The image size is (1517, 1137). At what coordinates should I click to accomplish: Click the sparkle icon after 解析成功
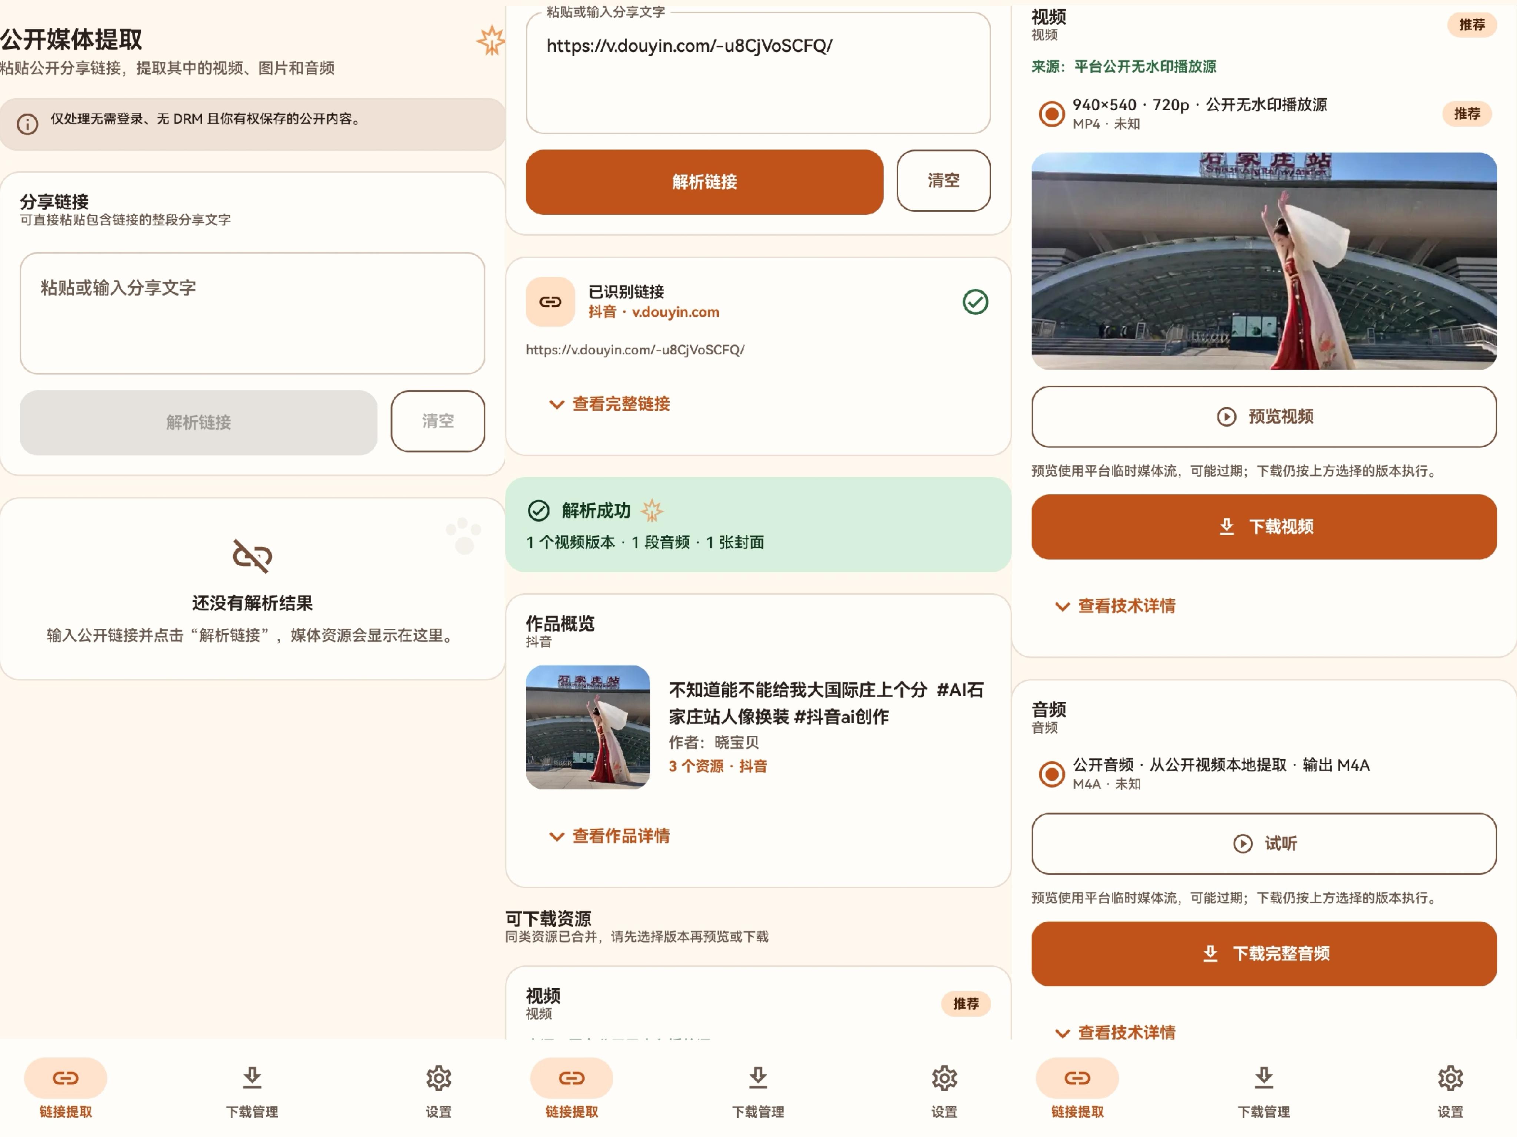(x=651, y=511)
